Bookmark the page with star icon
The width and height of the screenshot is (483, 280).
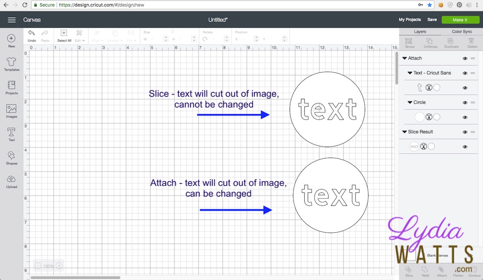(x=429, y=5)
